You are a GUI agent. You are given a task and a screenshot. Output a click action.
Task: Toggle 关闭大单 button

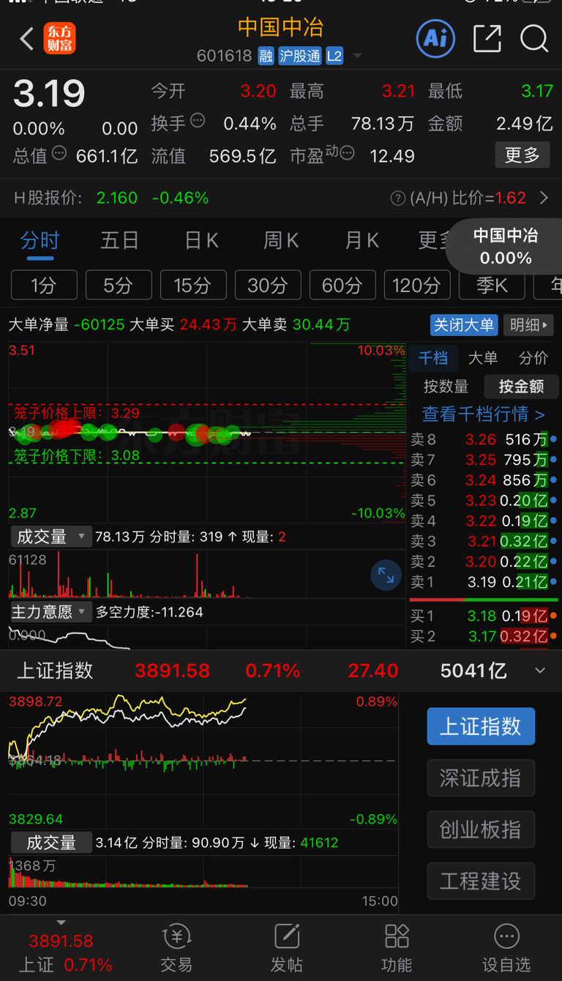[x=464, y=324]
